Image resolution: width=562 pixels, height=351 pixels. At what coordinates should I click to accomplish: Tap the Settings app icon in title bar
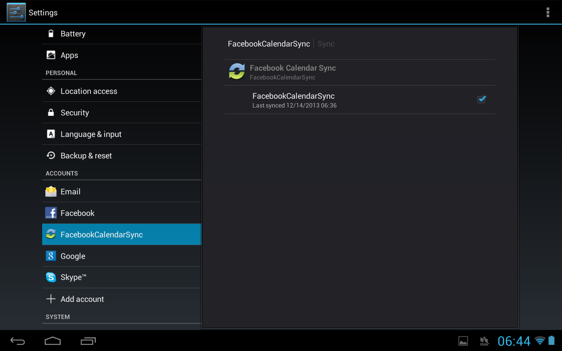(x=16, y=12)
